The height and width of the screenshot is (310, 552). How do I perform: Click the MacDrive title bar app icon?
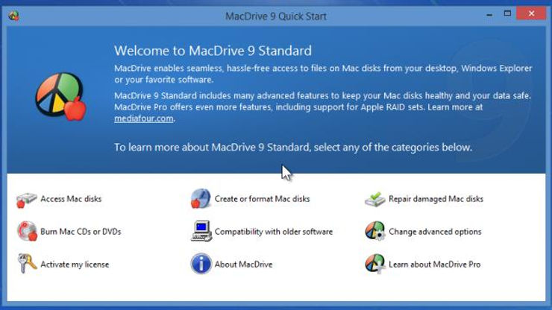13,16
